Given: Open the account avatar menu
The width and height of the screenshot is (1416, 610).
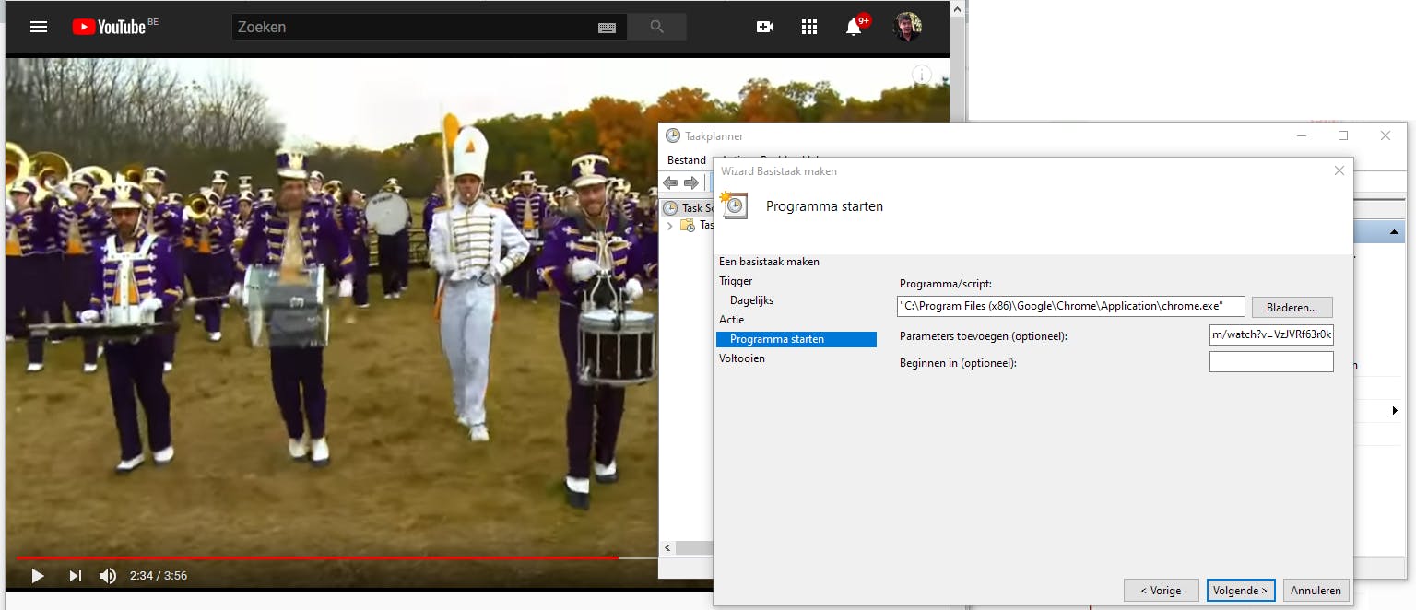Looking at the screenshot, I should [907, 27].
